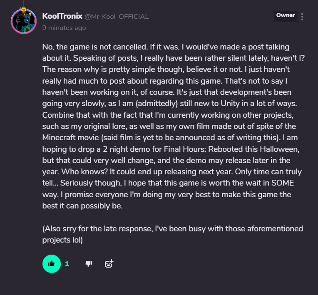Dislike the post with thumbs-down icon

89,263
